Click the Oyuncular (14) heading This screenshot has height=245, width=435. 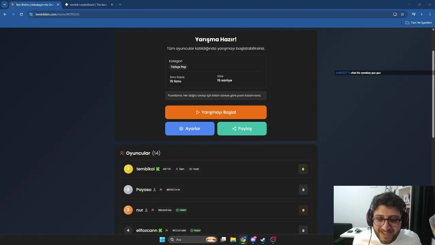143,153
